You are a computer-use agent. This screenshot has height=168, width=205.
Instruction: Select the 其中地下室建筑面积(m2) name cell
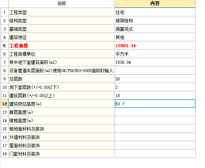coord(61,62)
